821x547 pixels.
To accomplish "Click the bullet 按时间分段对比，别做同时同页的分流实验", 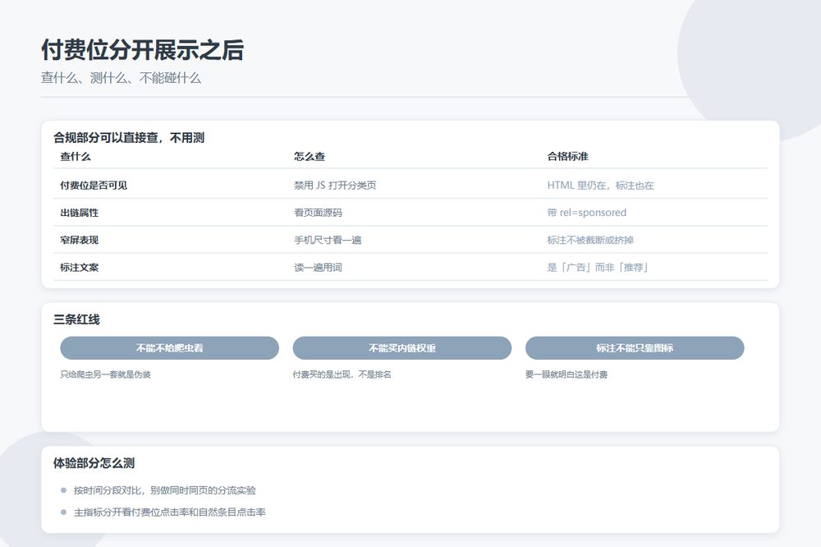I will (x=165, y=490).
